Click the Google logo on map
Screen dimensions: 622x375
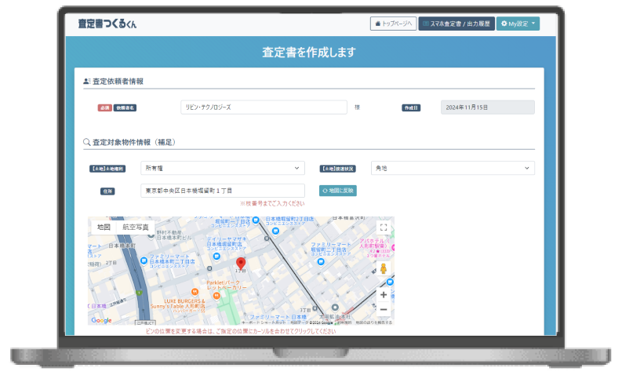101,320
